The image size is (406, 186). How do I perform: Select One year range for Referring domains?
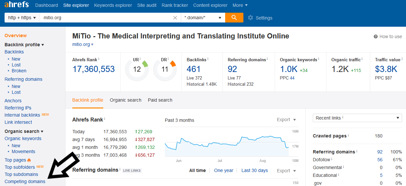pos(224,170)
